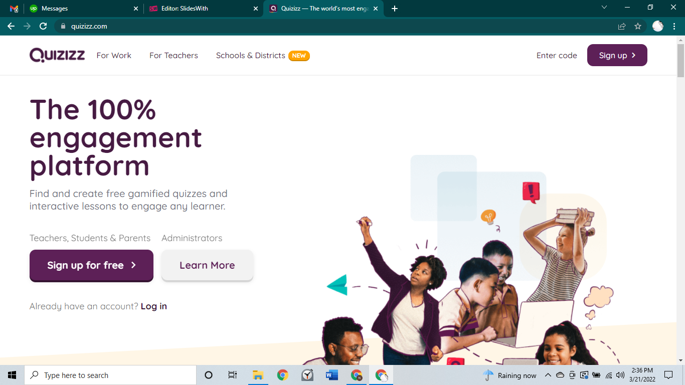Screen dimensions: 685x385
Task: Open the For Work menu item
Action: click(114, 55)
